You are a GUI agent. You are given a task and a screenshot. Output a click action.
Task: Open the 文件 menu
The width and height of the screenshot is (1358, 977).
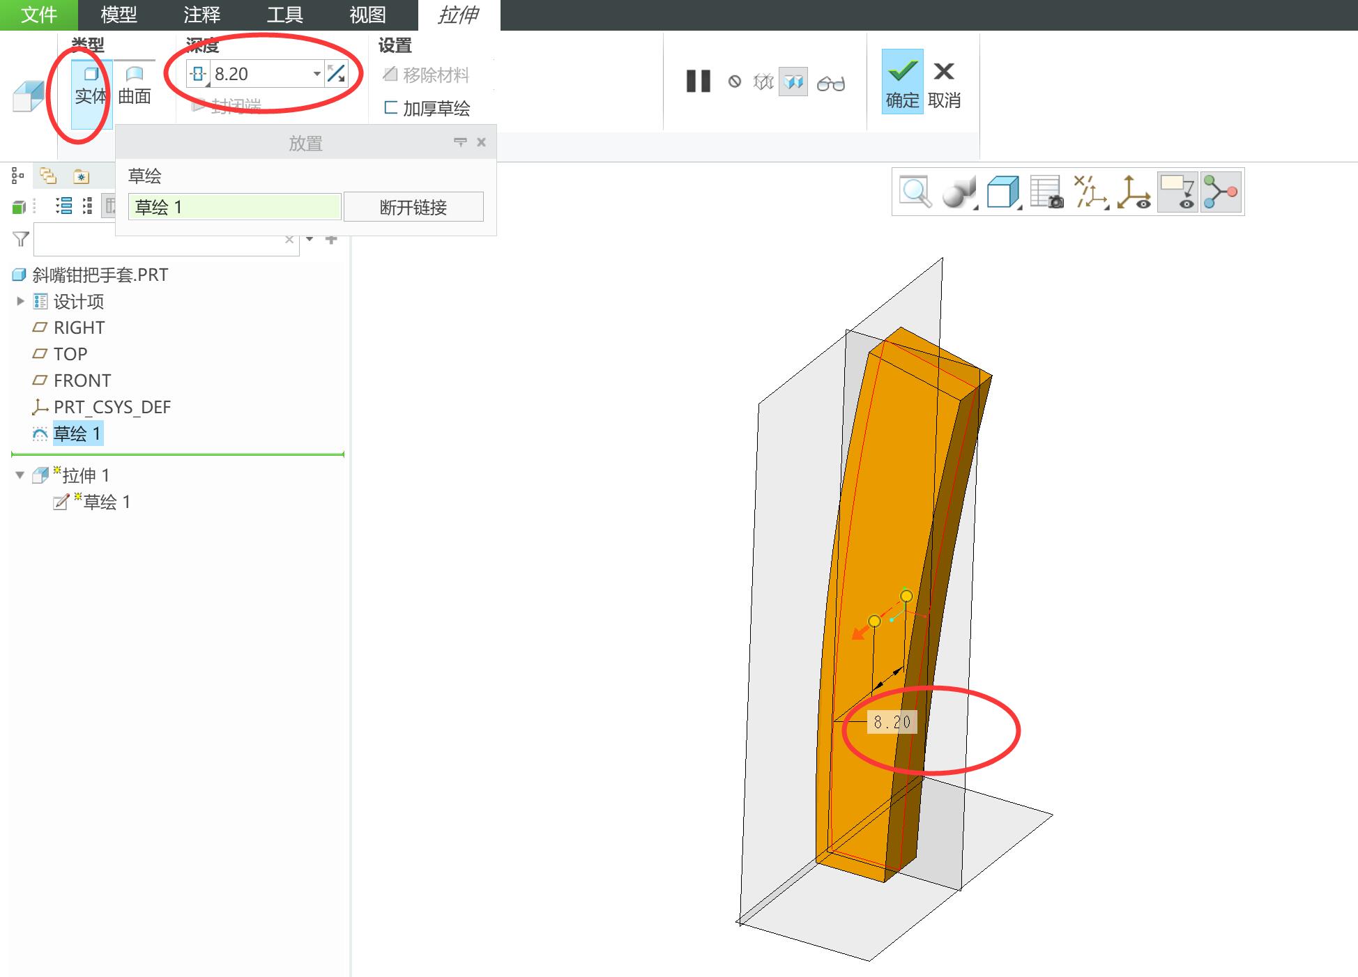(x=38, y=15)
